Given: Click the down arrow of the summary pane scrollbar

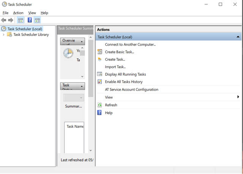Looking at the screenshot, I should tap(91, 150).
